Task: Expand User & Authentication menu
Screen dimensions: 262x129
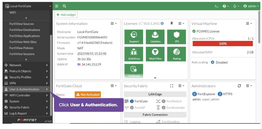Action: coord(26,89)
